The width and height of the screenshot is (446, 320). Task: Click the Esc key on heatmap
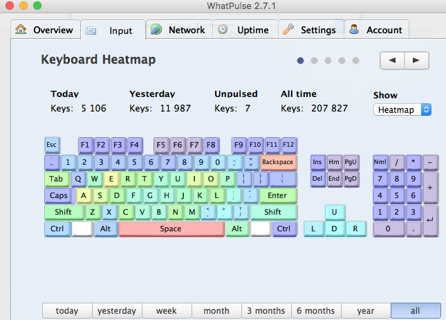(x=52, y=145)
